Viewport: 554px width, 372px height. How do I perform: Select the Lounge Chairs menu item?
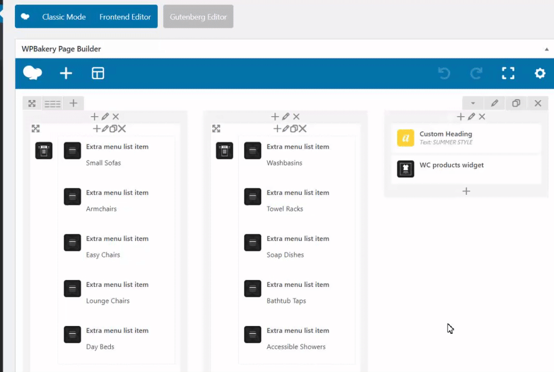(108, 301)
